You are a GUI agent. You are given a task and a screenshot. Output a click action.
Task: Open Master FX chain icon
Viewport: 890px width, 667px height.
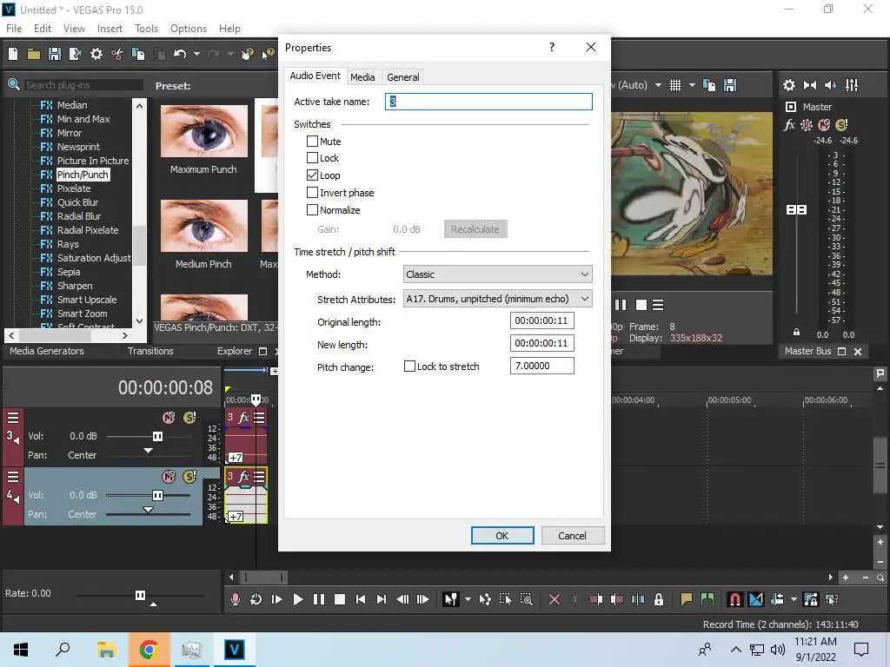789,125
